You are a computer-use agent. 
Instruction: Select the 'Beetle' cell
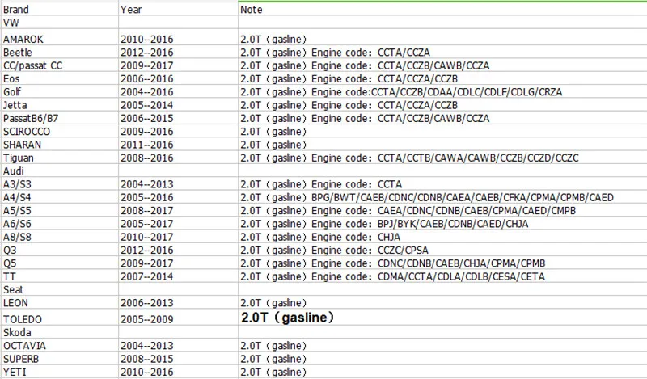tap(59, 53)
